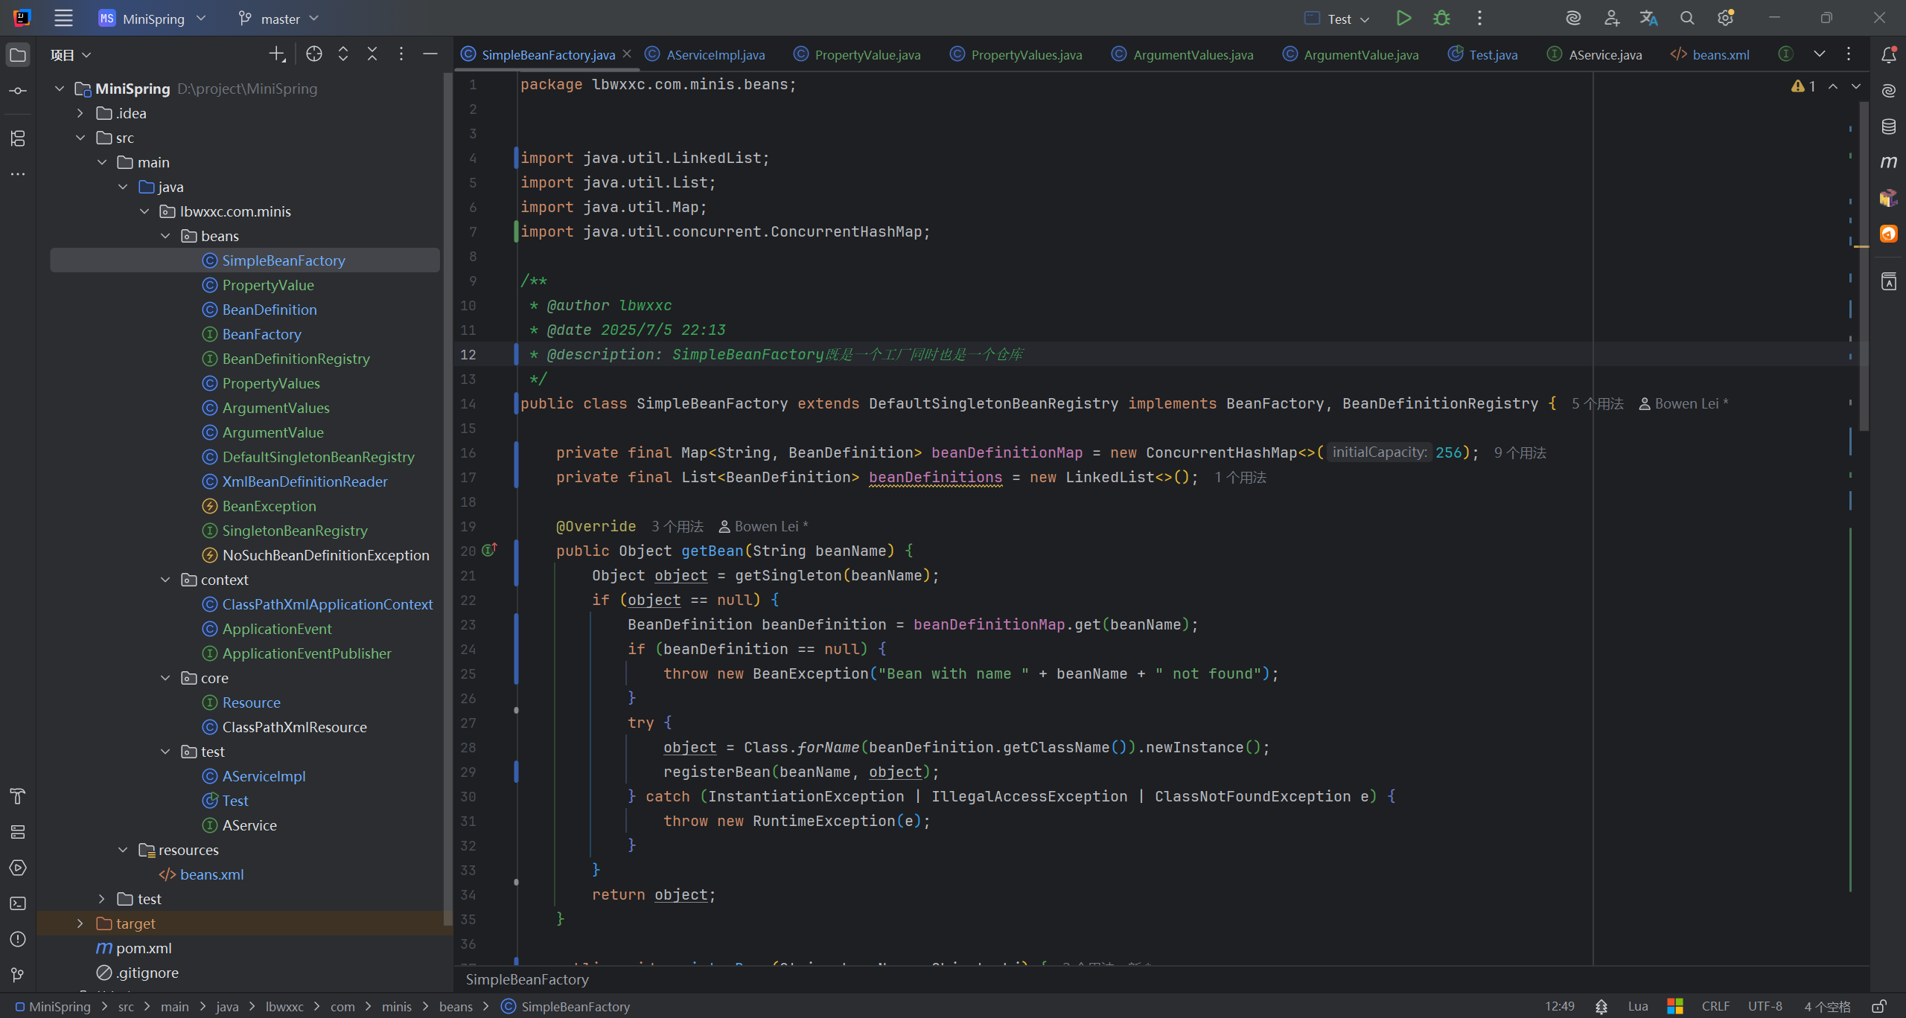Switch to AServiceImpl.java tab

point(705,54)
